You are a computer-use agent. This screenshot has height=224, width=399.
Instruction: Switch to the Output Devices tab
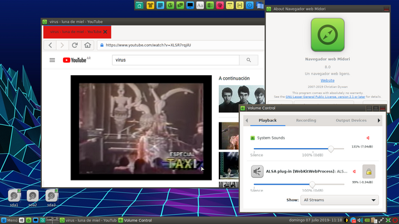coord(351,120)
